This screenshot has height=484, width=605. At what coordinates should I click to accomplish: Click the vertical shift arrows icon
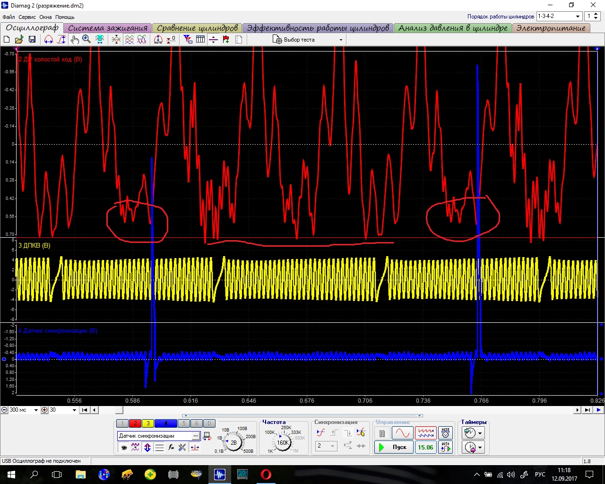147,447
